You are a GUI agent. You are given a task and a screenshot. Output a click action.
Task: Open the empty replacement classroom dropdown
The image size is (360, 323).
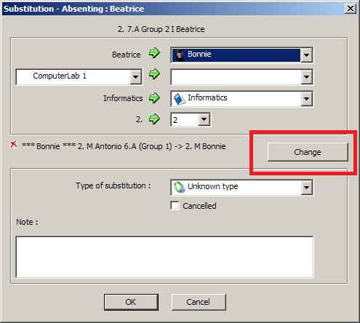(x=306, y=77)
